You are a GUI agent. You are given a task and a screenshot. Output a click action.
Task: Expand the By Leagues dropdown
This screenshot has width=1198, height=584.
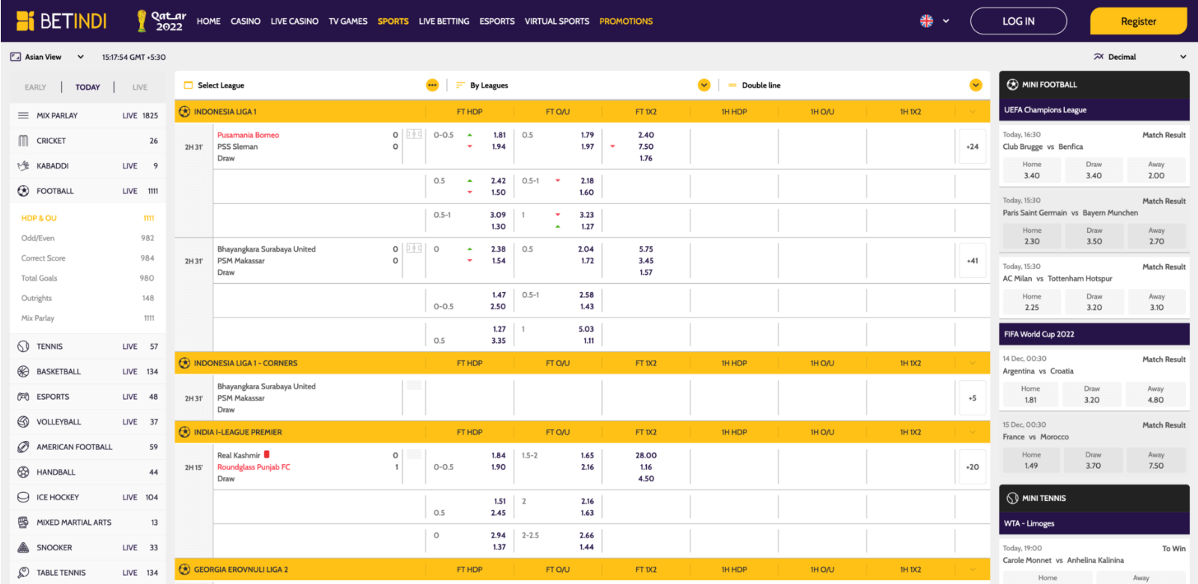click(704, 85)
